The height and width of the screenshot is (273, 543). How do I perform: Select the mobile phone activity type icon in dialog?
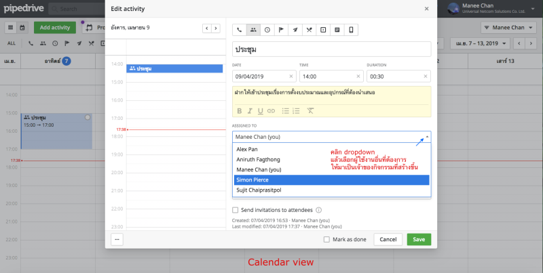tap(351, 30)
